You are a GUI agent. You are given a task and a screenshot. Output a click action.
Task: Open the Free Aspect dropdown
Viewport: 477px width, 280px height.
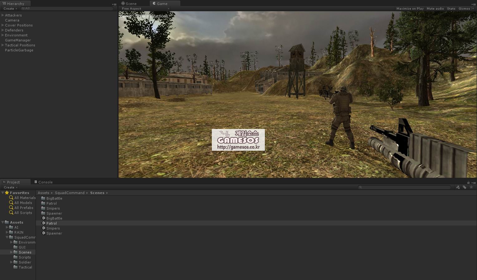pyautogui.click(x=145, y=9)
